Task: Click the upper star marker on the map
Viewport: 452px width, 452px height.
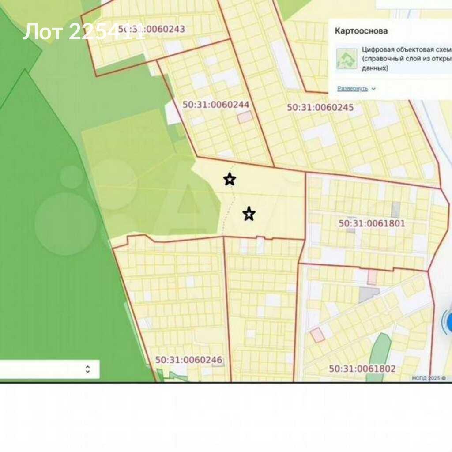Action: coord(230,179)
